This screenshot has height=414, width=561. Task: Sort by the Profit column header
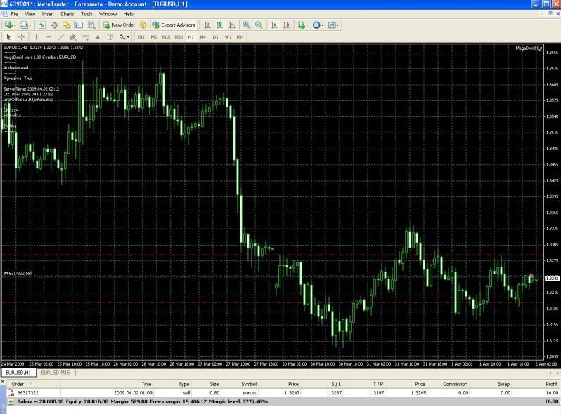(x=552, y=384)
